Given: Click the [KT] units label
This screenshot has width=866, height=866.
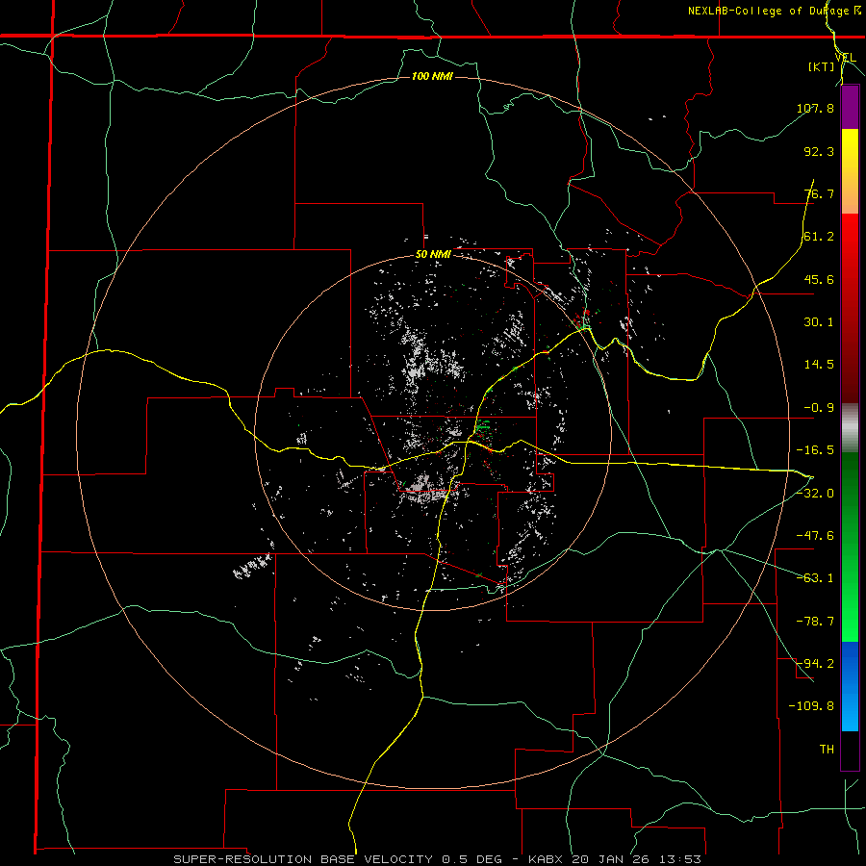Looking at the screenshot, I should click(822, 66).
